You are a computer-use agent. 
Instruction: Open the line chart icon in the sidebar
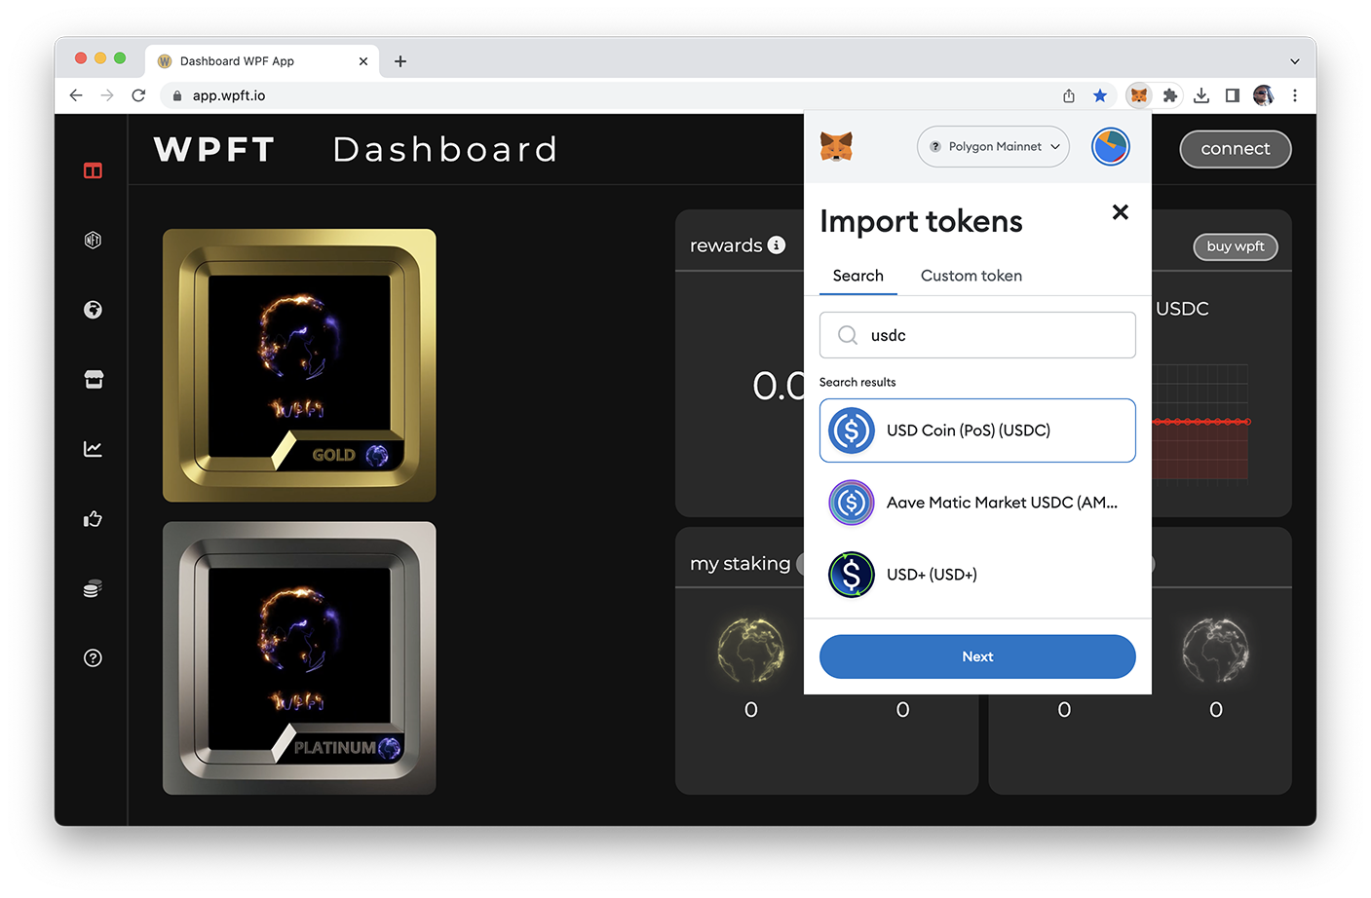point(93,449)
